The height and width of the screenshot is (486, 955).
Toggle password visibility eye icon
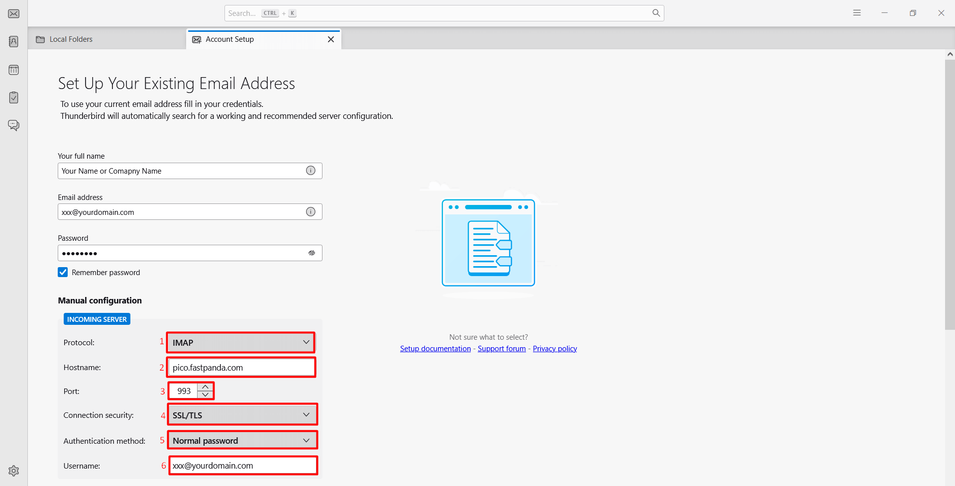312,253
